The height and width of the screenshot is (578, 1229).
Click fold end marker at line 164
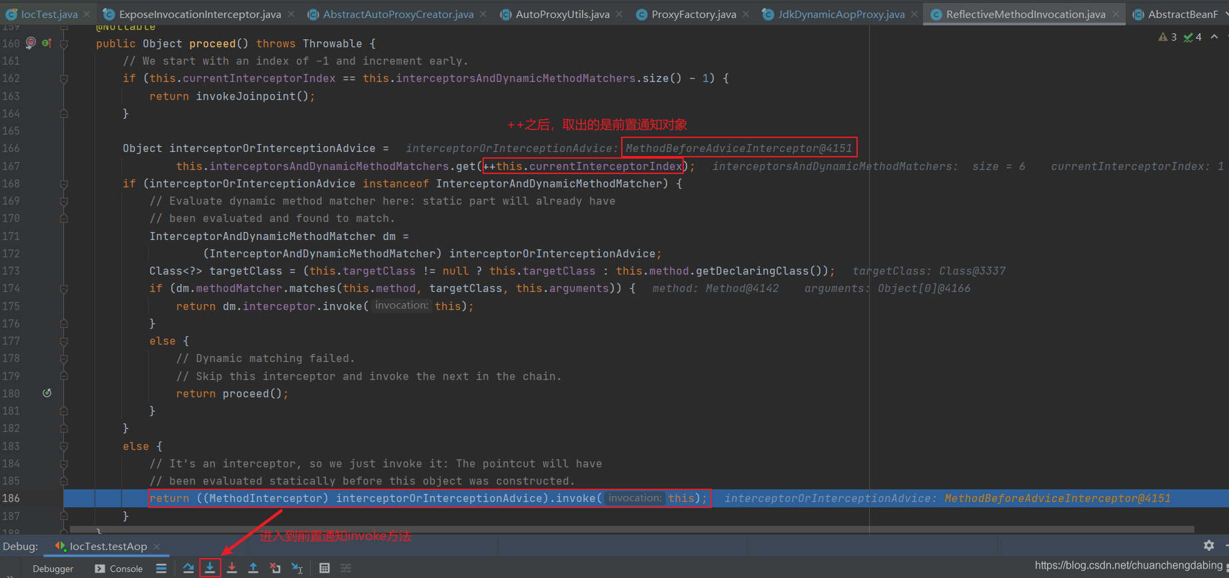[64, 113]
